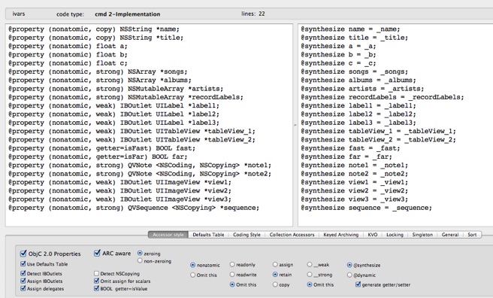Click the QVNote *note1 property line
This screenshot has height=298, width=493.
point(140,166)
